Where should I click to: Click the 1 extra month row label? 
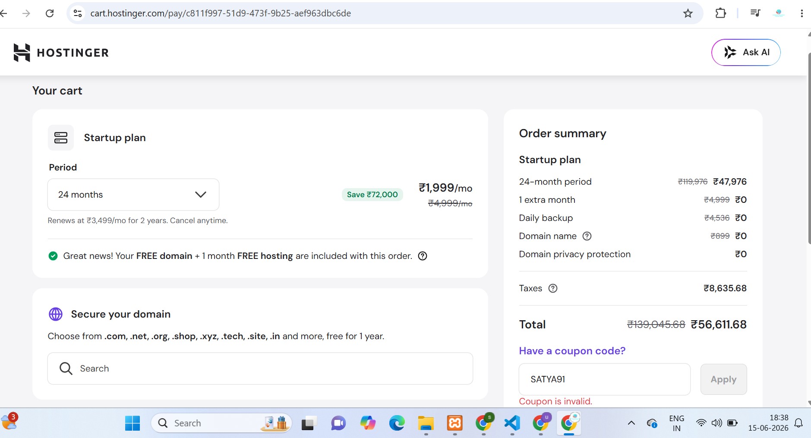pos(547,200)
